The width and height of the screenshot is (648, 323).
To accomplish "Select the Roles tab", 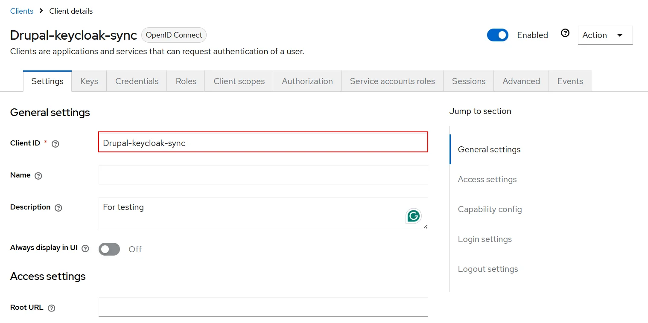I will tap(185, 81).
